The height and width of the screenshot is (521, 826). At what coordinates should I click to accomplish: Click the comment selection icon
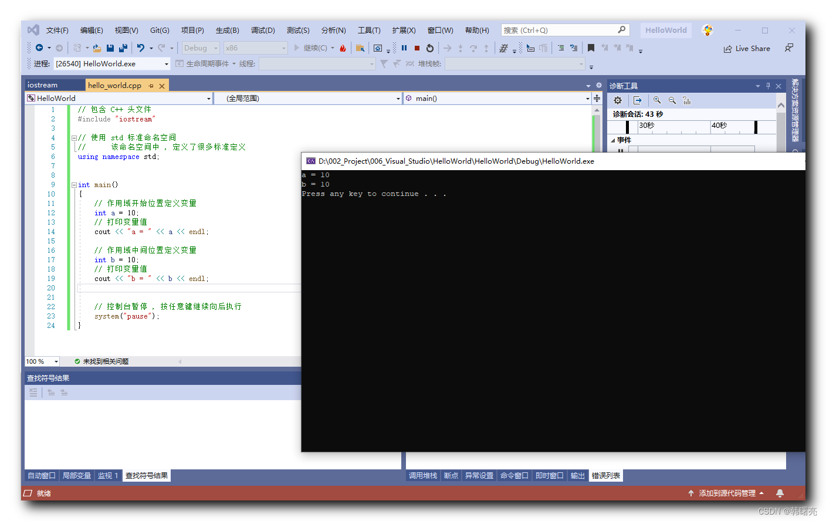561,48
